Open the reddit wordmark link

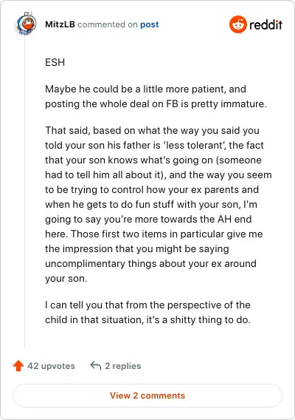coord(265,24)
